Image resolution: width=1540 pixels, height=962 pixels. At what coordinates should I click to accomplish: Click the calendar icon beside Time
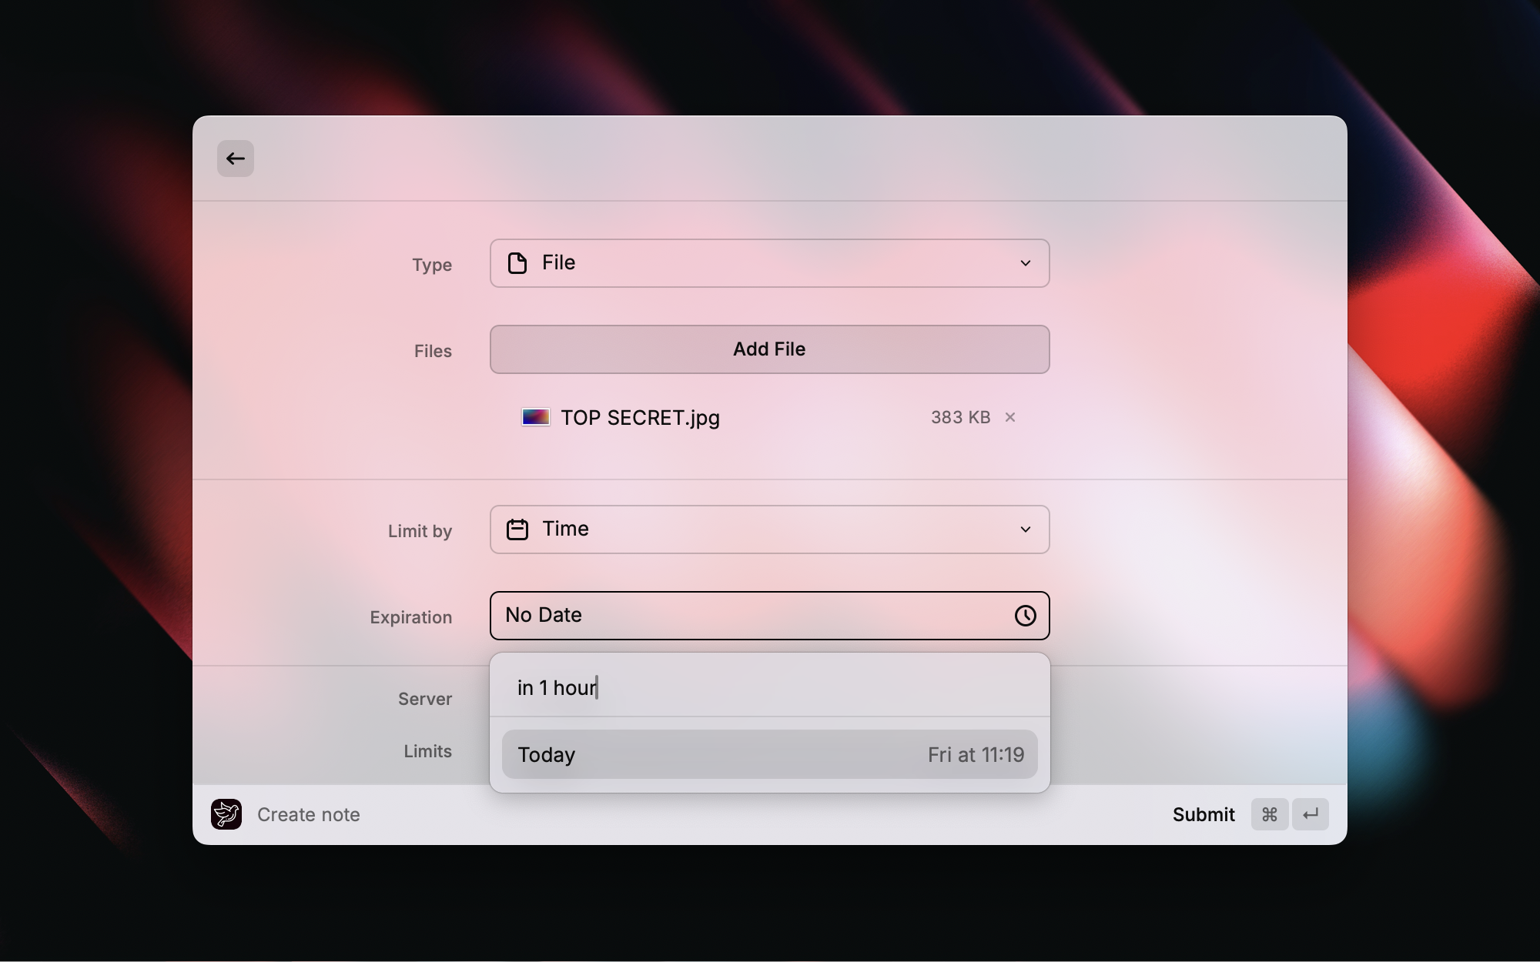point(517,529)
